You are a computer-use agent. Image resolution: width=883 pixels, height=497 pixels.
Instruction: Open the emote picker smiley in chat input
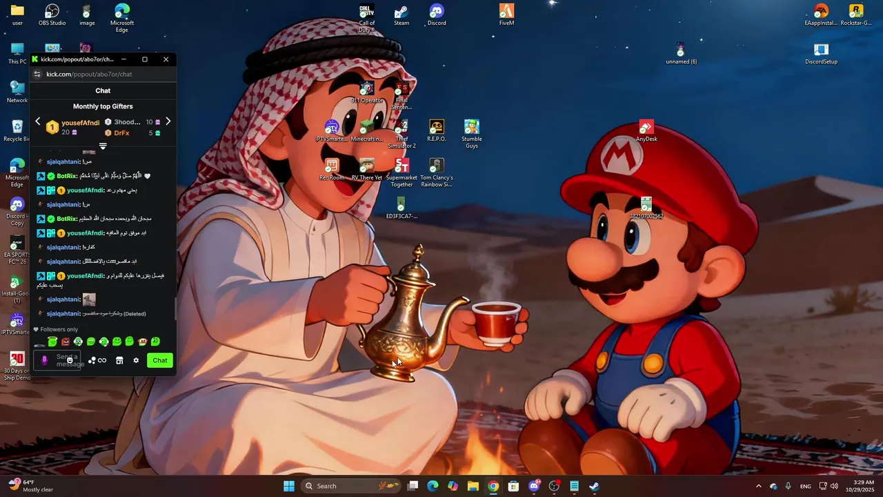70,360
